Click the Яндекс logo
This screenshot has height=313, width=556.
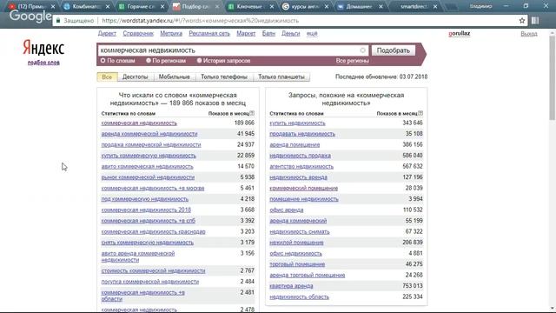[43, 48]
